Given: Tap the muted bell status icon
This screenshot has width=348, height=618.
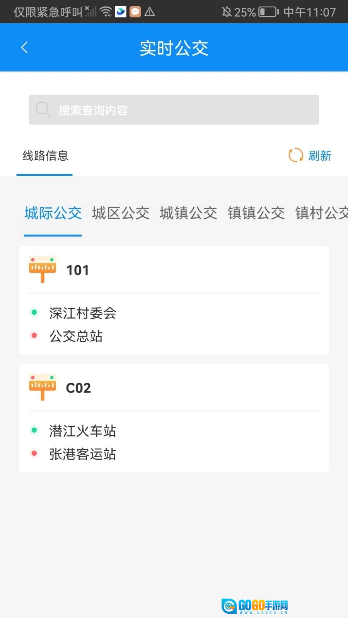Looking at the screenshot, I should click(227, 12).
